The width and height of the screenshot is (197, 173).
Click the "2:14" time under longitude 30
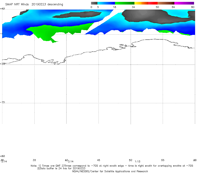(x=4, y=162)
